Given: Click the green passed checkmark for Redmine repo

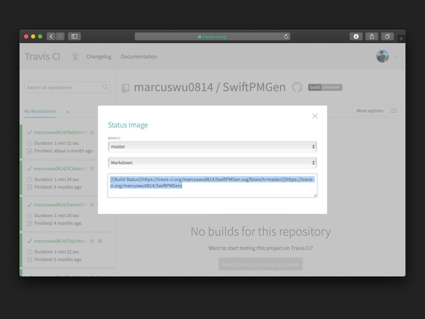Looking at the screenshot, I should [x=29, y=133].
